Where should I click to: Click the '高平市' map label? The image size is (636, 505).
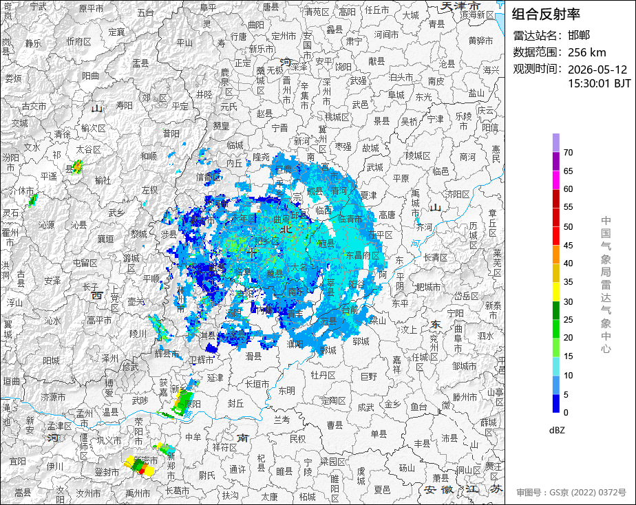tap(99, 320)
